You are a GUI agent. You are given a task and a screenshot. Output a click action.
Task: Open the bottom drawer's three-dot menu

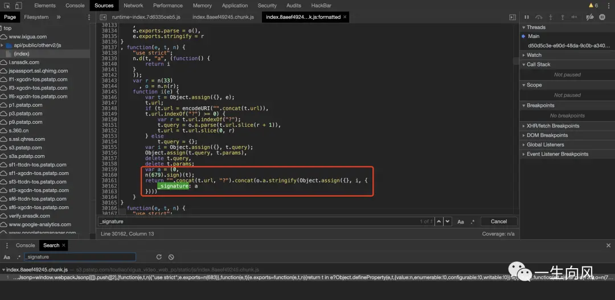tap(7, 245)
